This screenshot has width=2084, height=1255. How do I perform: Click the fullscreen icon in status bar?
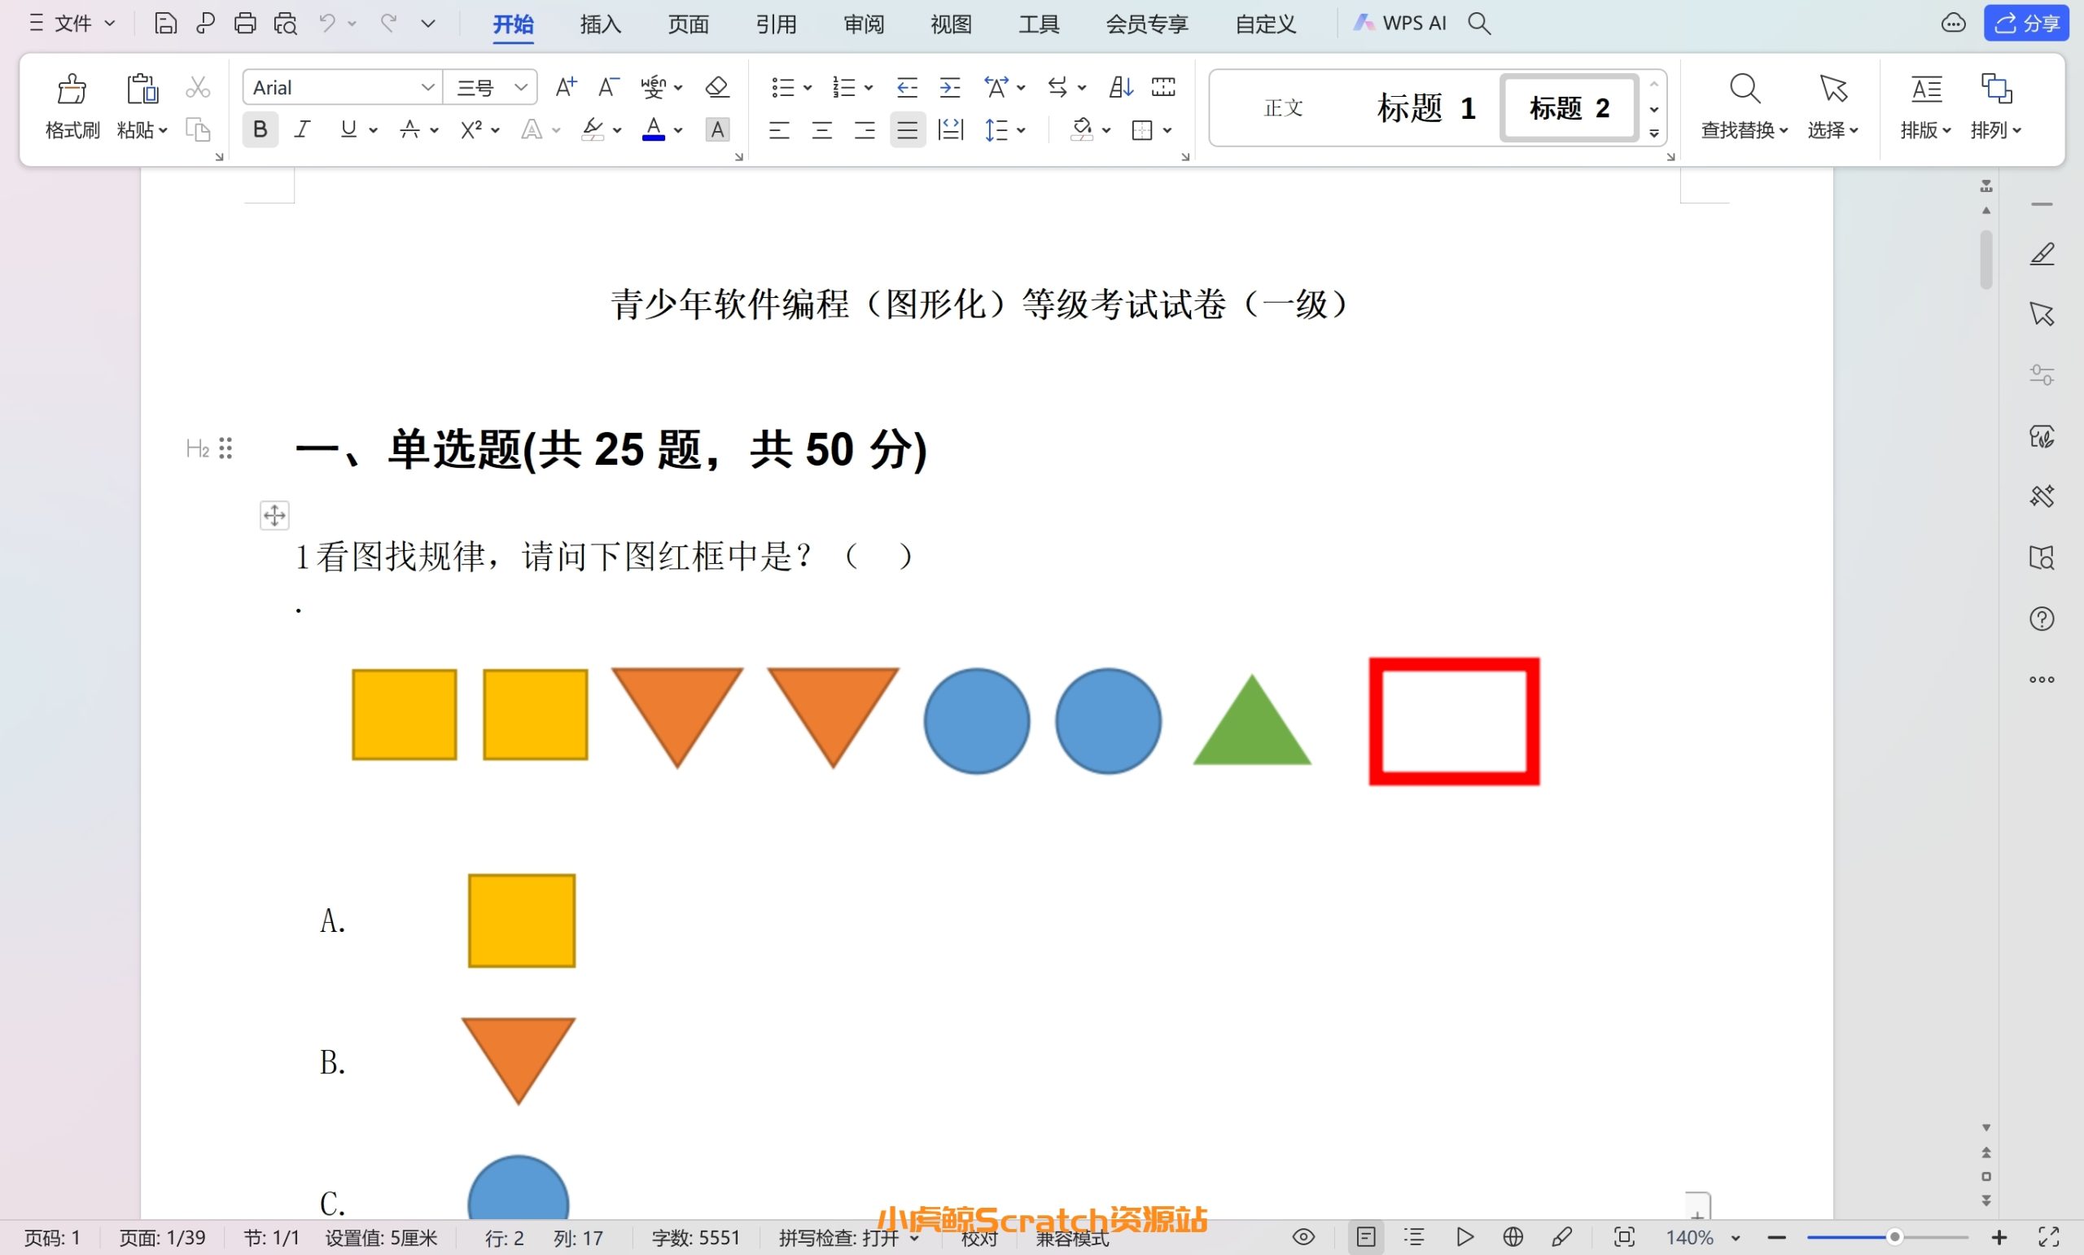(2048, 1237)
